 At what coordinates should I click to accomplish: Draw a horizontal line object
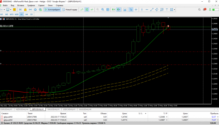(x=147, y=10)
